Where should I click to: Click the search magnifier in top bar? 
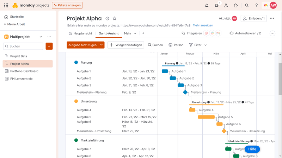coord(247,6)
